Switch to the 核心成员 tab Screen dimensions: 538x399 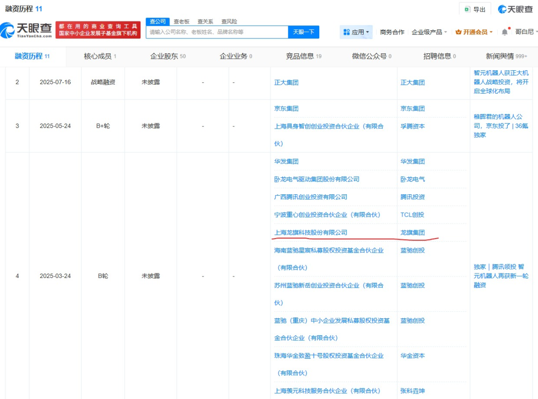(100, 56)
